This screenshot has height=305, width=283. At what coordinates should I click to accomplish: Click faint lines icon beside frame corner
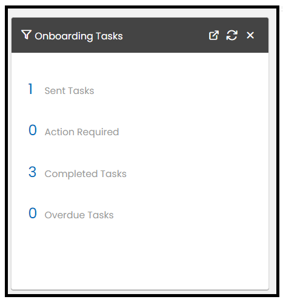(281, 8)
